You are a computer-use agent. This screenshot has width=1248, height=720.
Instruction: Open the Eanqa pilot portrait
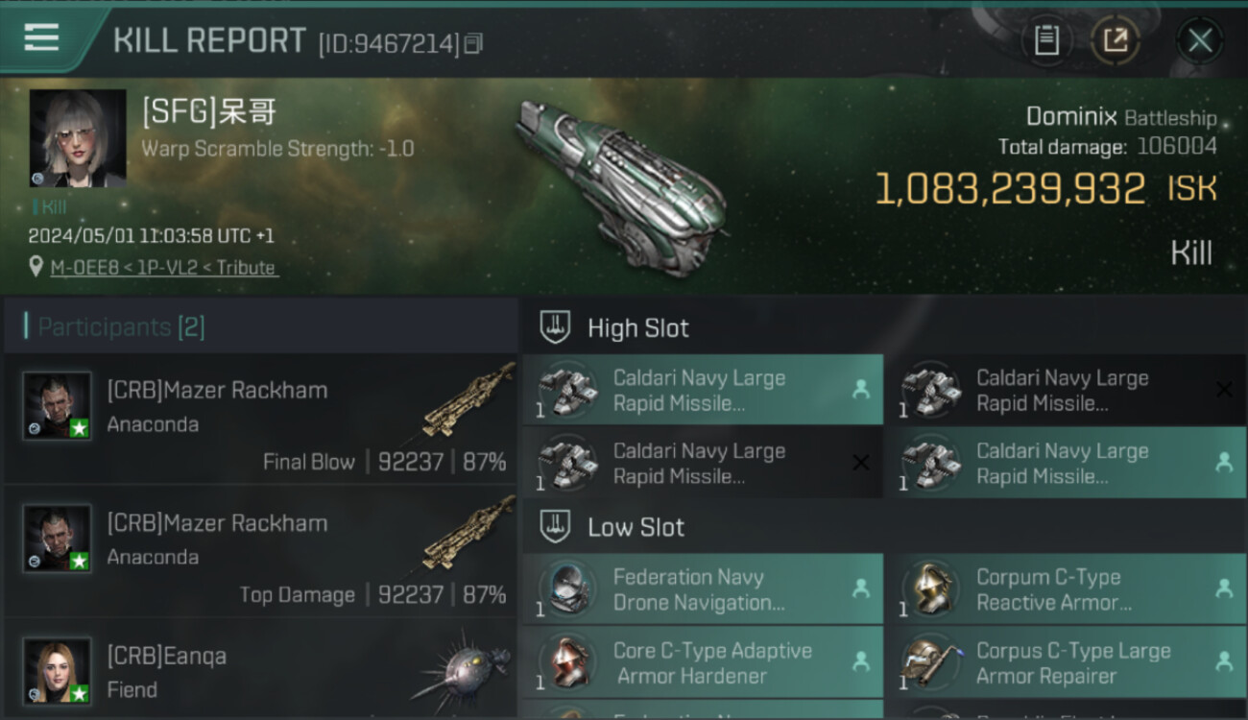pos(58,670)
